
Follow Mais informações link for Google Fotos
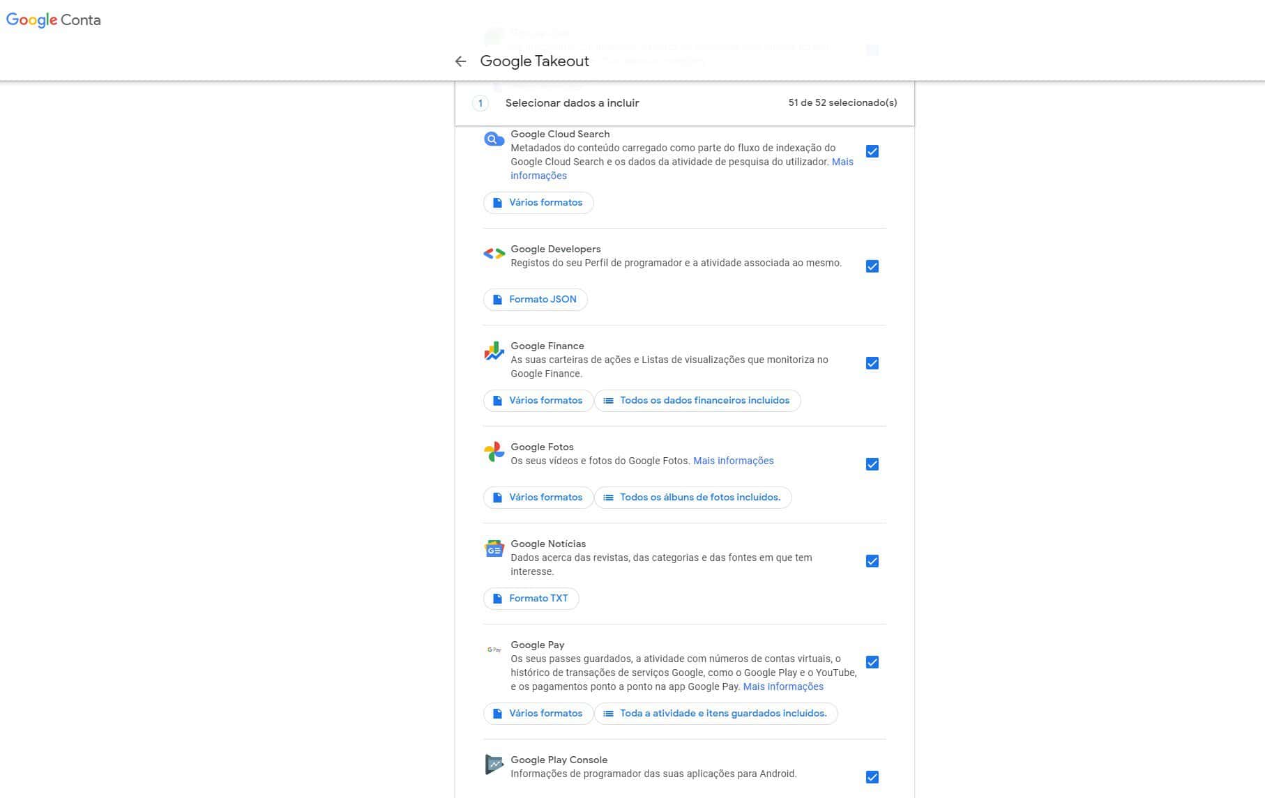pyautogui.click(x=734, y=461)
